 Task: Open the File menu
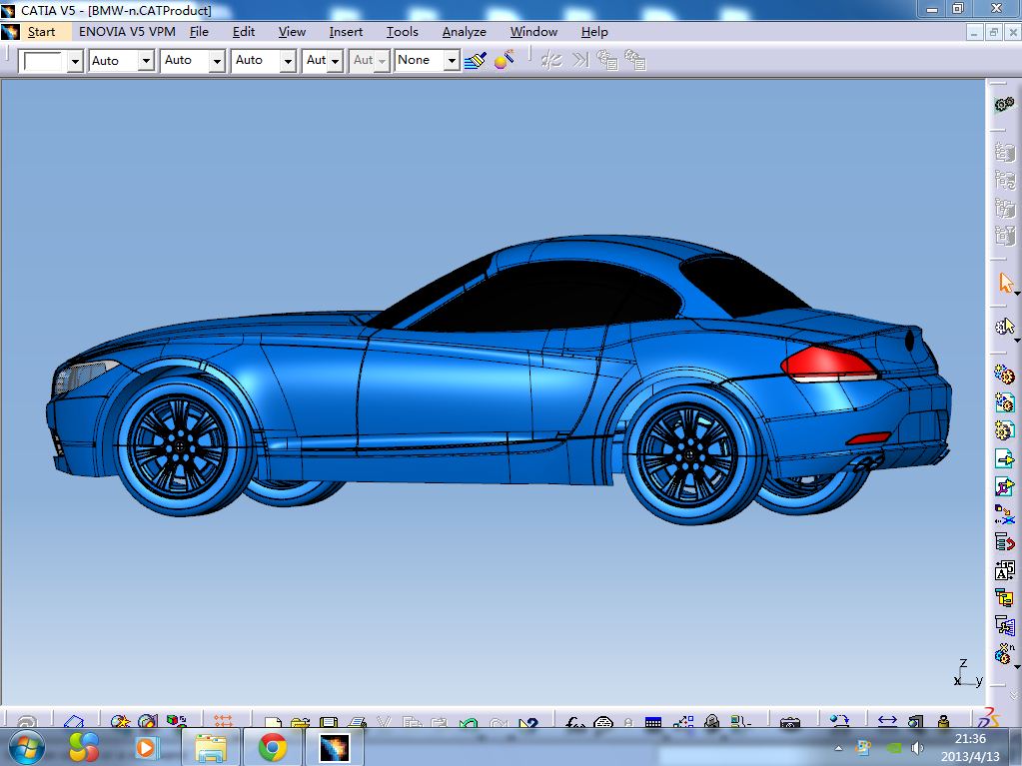pyautogui.click(x=199, y=32)
